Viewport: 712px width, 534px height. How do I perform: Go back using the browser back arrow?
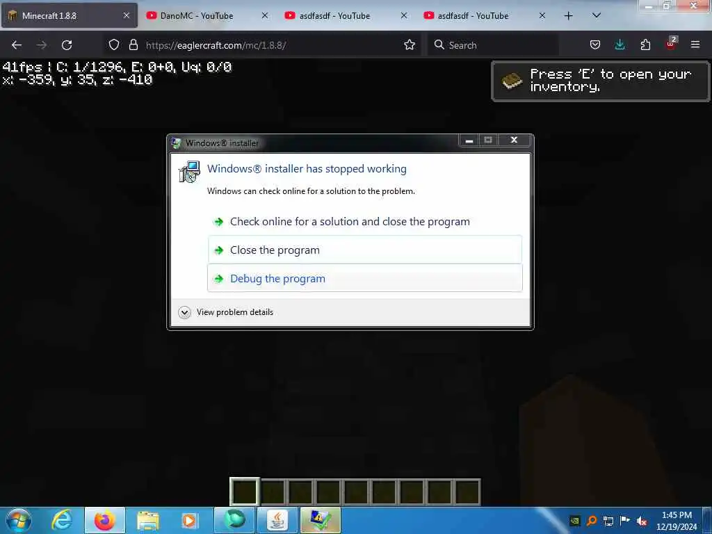[17, 45]
